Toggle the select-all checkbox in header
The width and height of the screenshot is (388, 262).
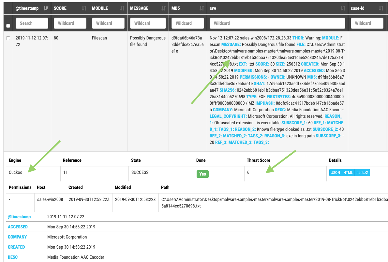[x=8, y=26]
